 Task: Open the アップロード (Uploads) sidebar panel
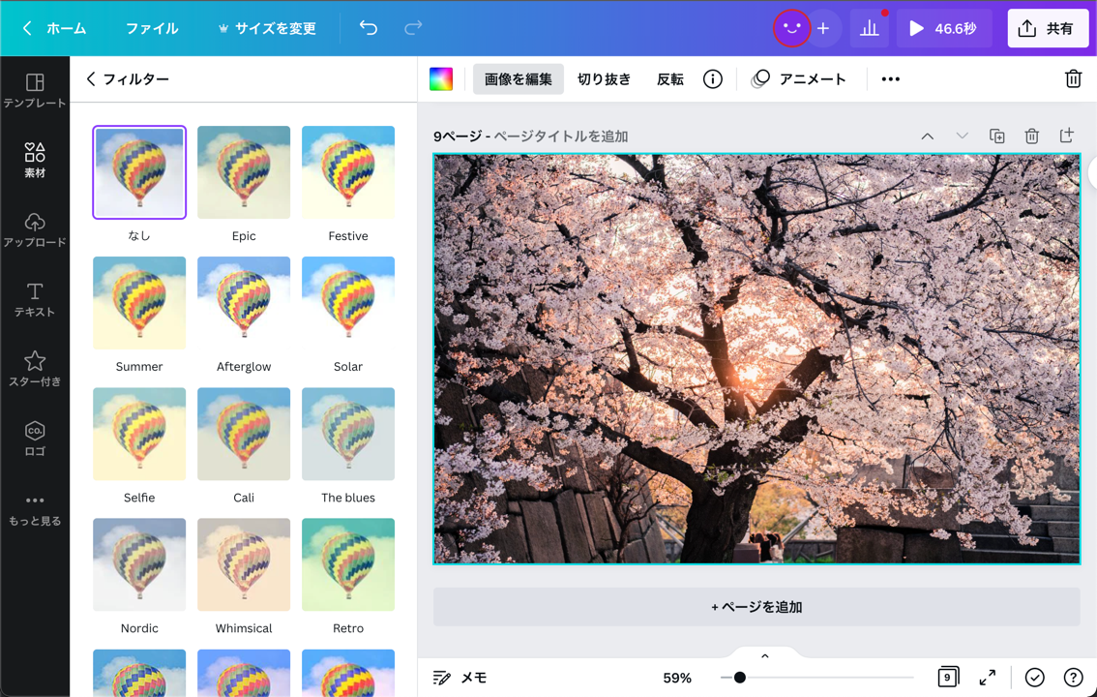(34, 230)
